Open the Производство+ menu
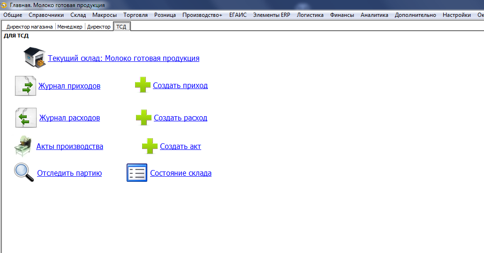484x253 pixels. coord(202,15)
